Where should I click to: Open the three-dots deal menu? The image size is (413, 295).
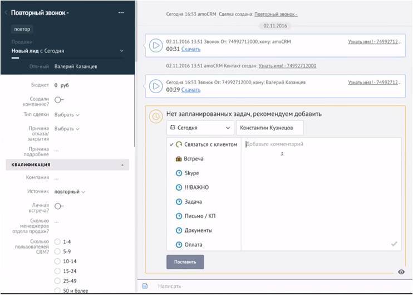121,12
